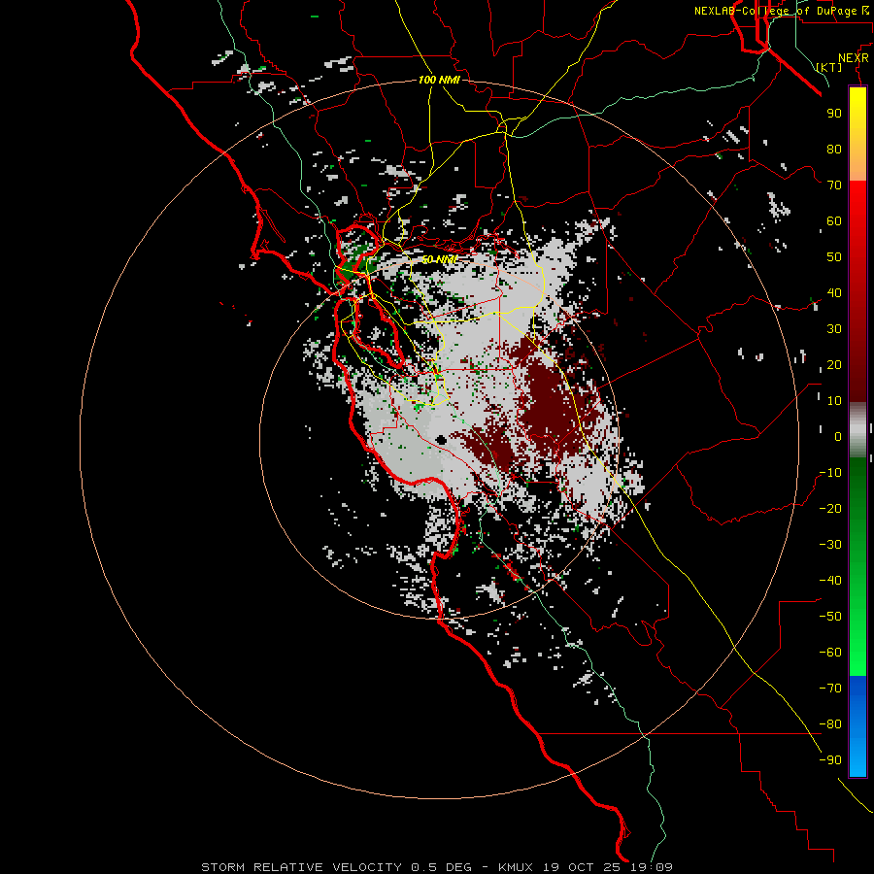This screenshot has height=874, width=874.
Task: Click the negative 60 knot scale label
Action: [x=830, y=653]
